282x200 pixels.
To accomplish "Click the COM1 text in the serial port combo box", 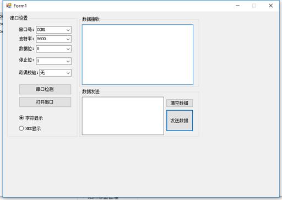I will (x=41, y=30).
